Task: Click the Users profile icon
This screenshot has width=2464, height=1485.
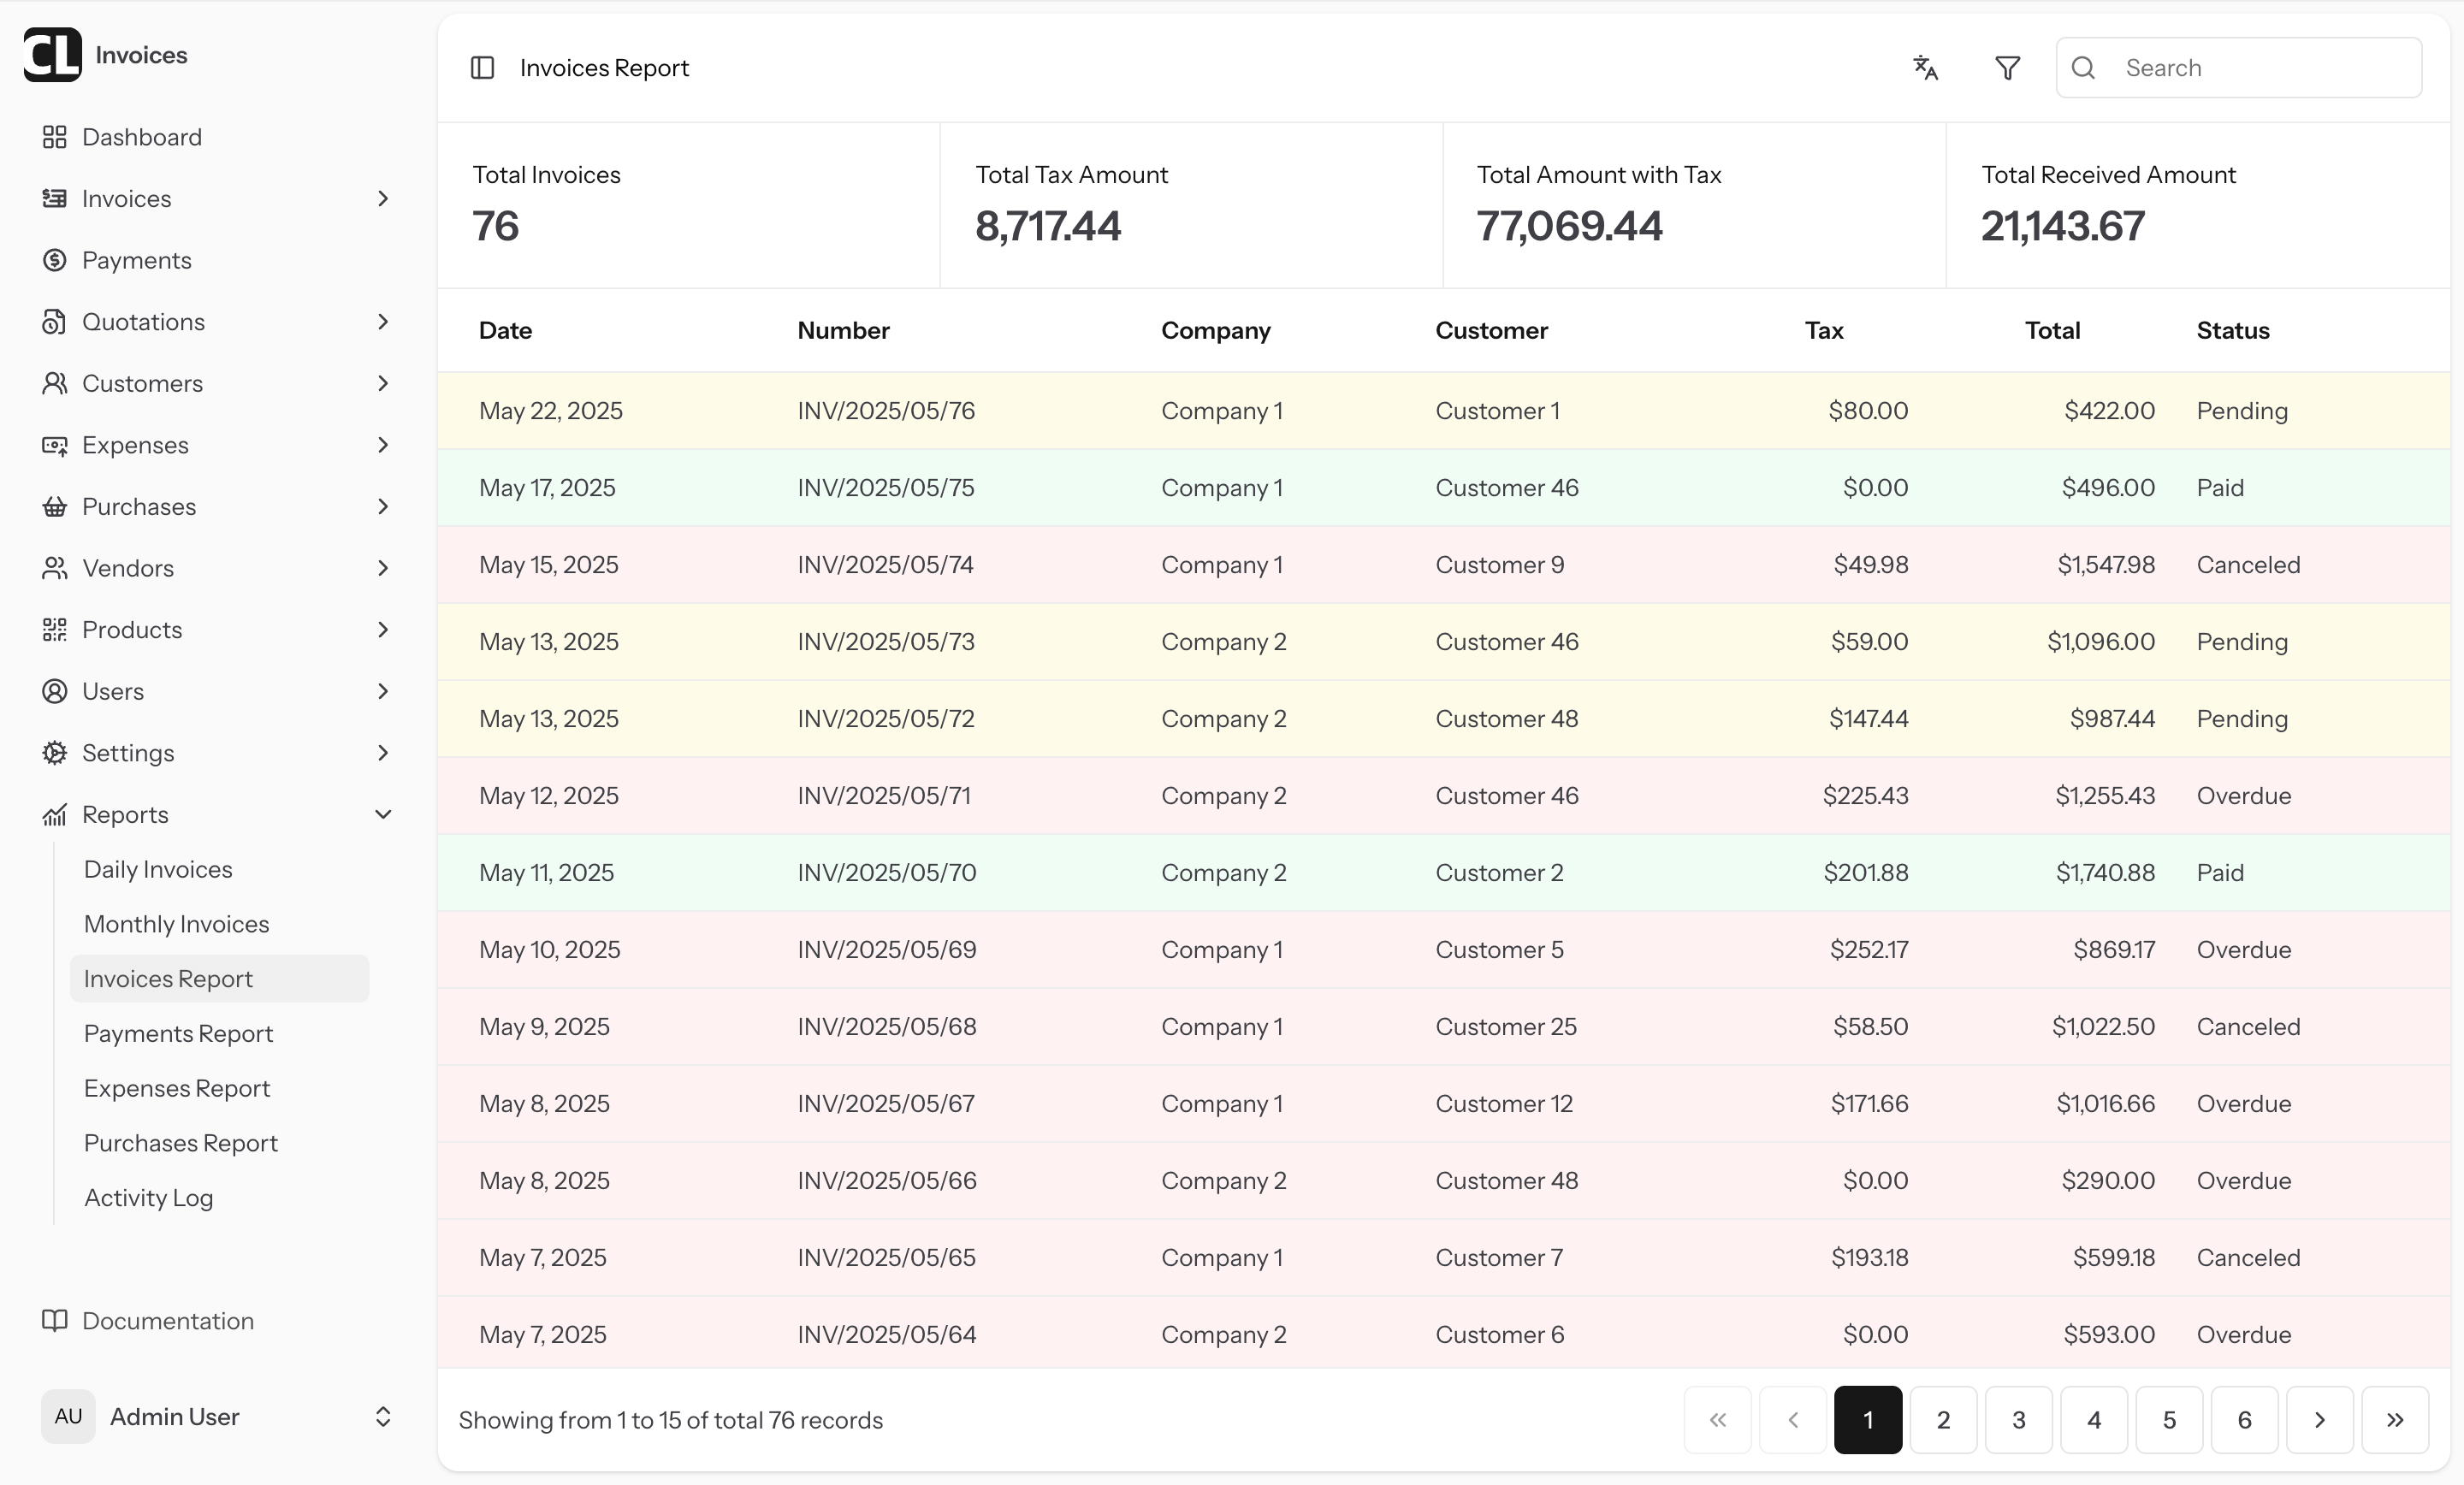Action: click(54, 691)
